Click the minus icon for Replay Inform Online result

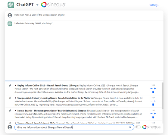click(x=152, y=88)
